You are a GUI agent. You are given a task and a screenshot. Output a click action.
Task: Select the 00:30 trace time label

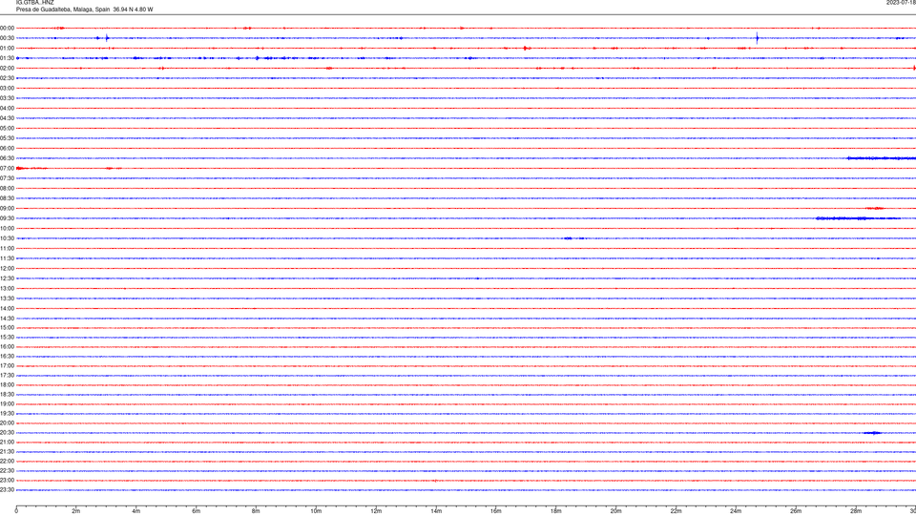(x=7, y=38)
